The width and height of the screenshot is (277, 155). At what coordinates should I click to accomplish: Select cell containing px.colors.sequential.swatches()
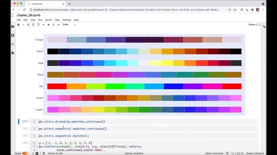pyautogui.click(x=145, y=136)
